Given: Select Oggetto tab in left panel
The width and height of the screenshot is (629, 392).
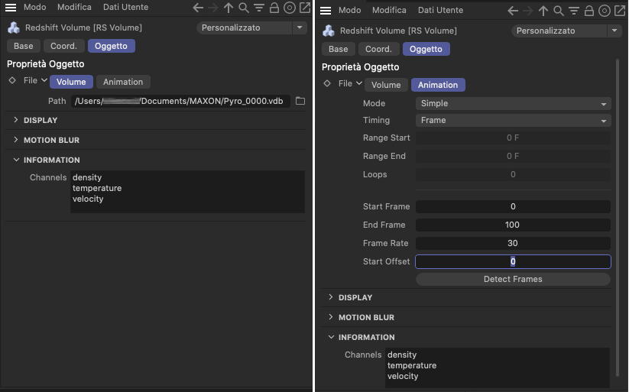Looking at the screenshot, I should click(x=111, y=46).
